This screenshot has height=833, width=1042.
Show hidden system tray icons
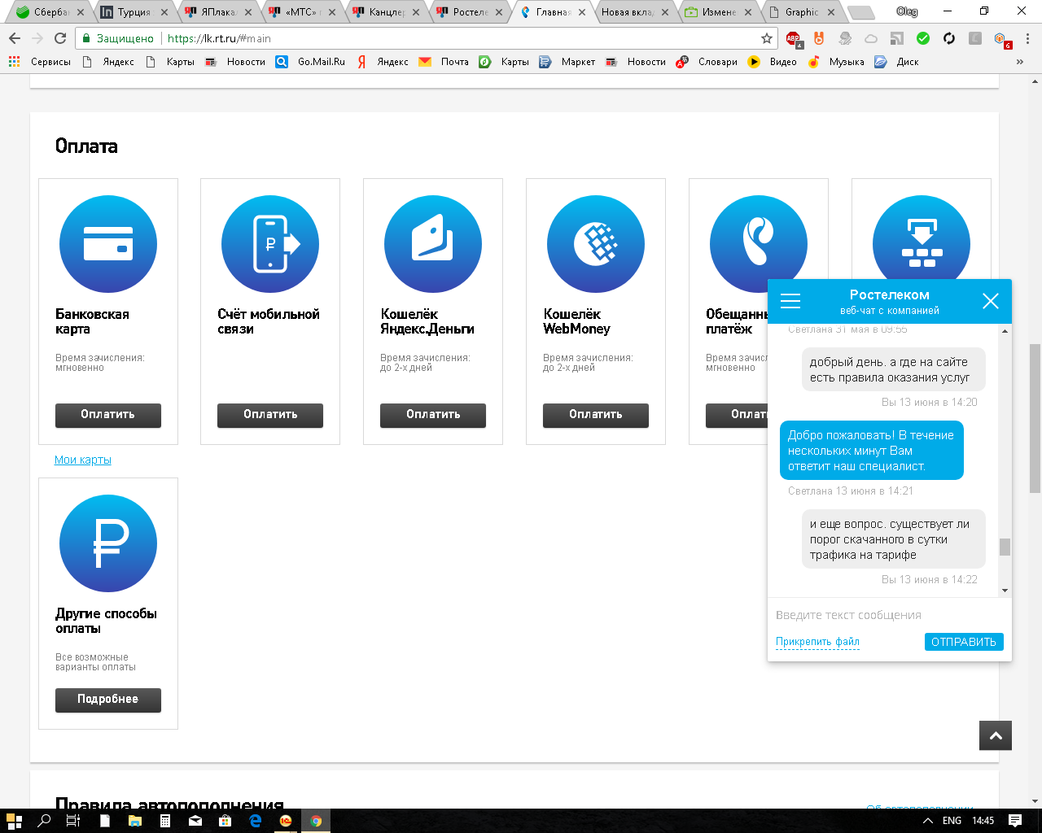928,821
